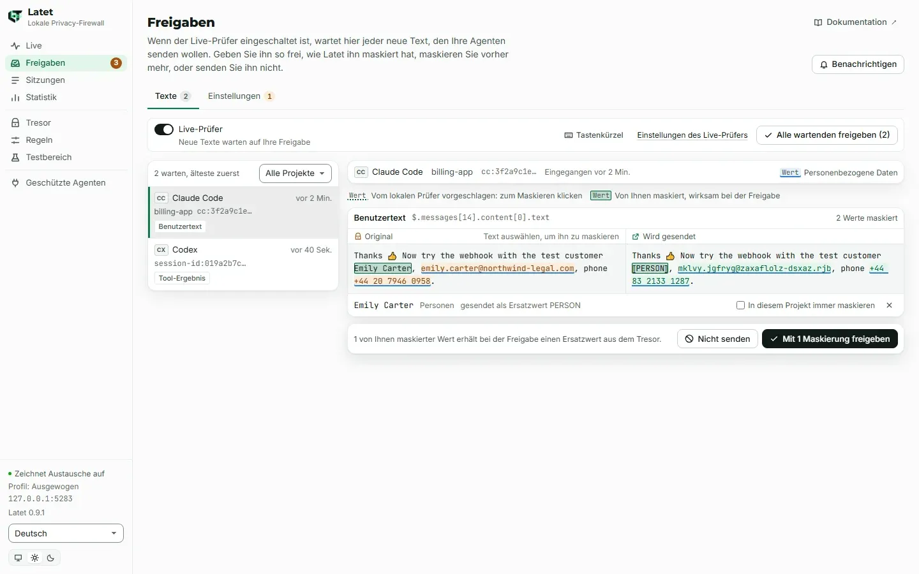Dismiss the Emily Carter masking row
The width and height of the screenshot is (919, 574).
pos(889,305)
